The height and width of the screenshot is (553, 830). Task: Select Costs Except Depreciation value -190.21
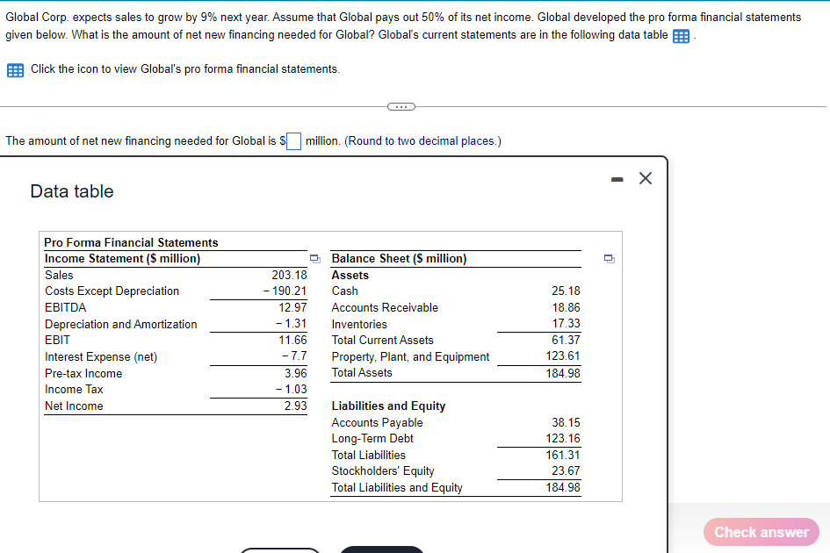click(285, 291)
